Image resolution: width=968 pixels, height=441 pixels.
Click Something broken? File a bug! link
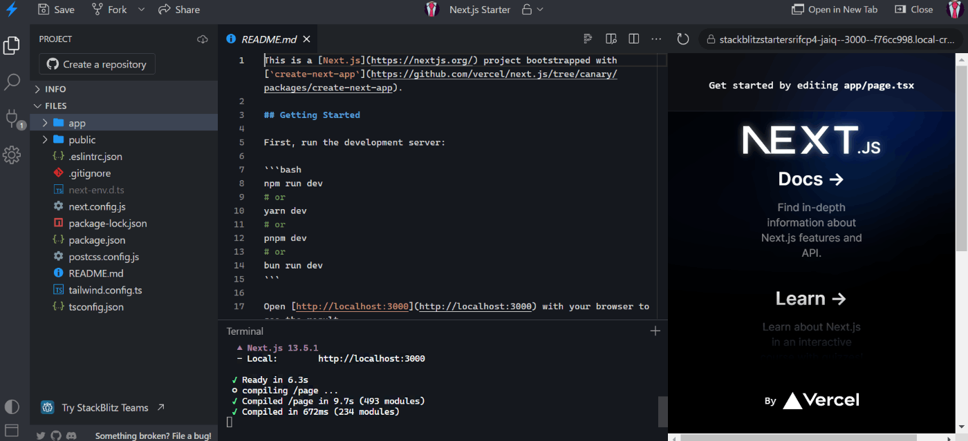153,435
